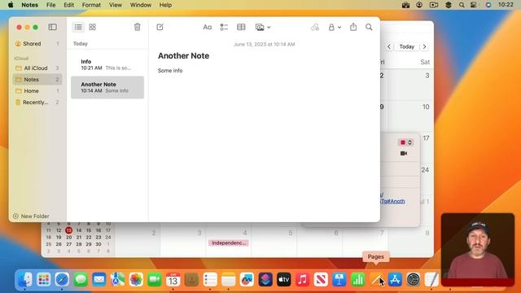The height and width of the screenshot is (293, 521).
Task: Click the video call icon in event popup
Action: [404, 154]
